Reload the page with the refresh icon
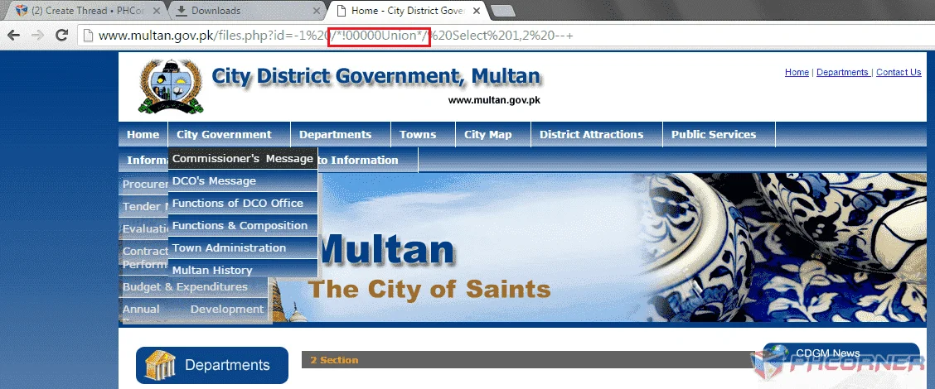 tap(61, 35)
